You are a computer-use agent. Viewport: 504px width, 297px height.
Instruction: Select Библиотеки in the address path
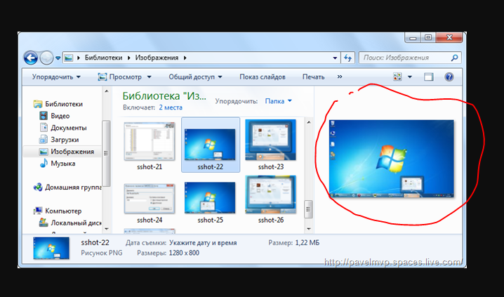tap(103, 58)
